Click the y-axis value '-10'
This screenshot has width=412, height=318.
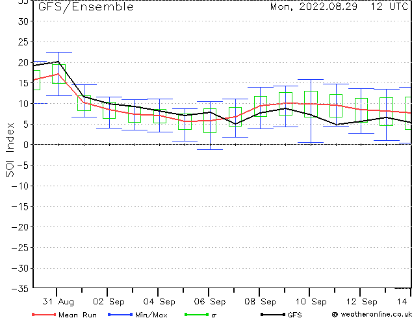20,186
